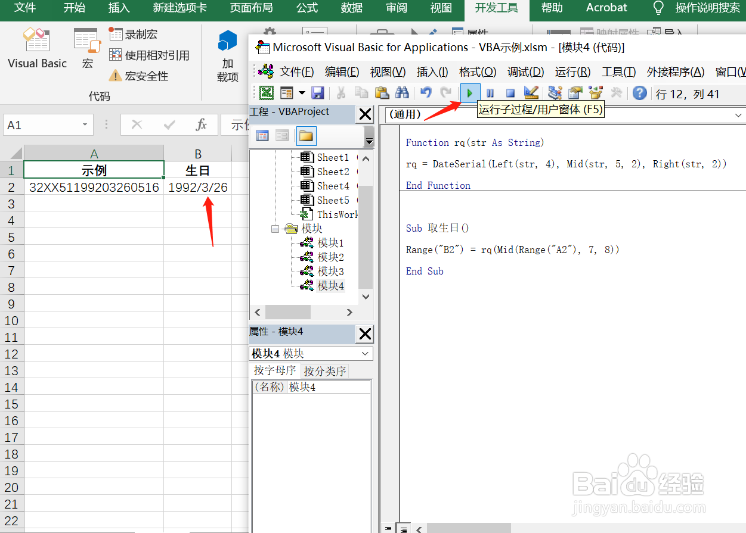Open Properties Window icon in VBA toolbar
This screenshot has height=533, width=746.
[575, 93]
